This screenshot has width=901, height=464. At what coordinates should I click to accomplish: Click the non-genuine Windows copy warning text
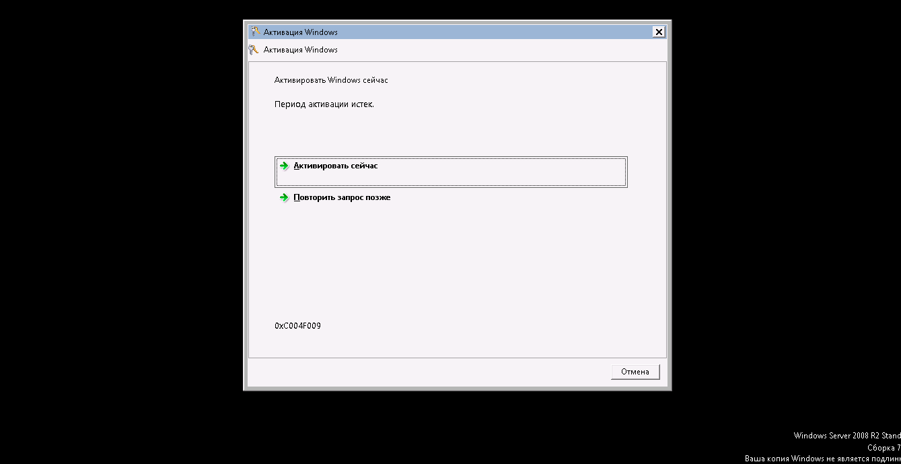(823, 459)
